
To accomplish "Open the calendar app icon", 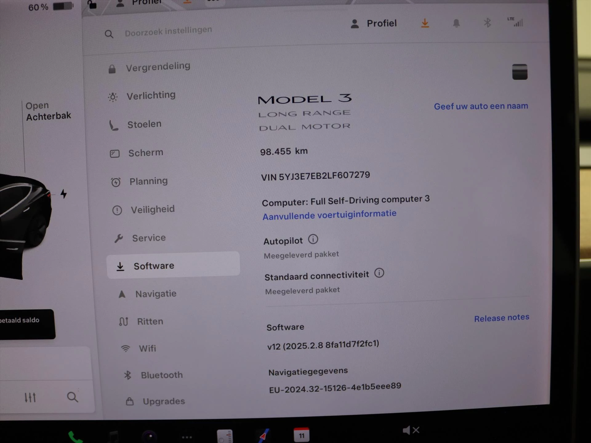I will pos(301,435).
